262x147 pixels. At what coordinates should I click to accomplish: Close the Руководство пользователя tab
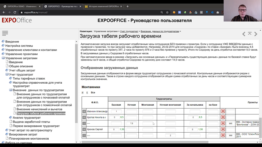[80, 7]
